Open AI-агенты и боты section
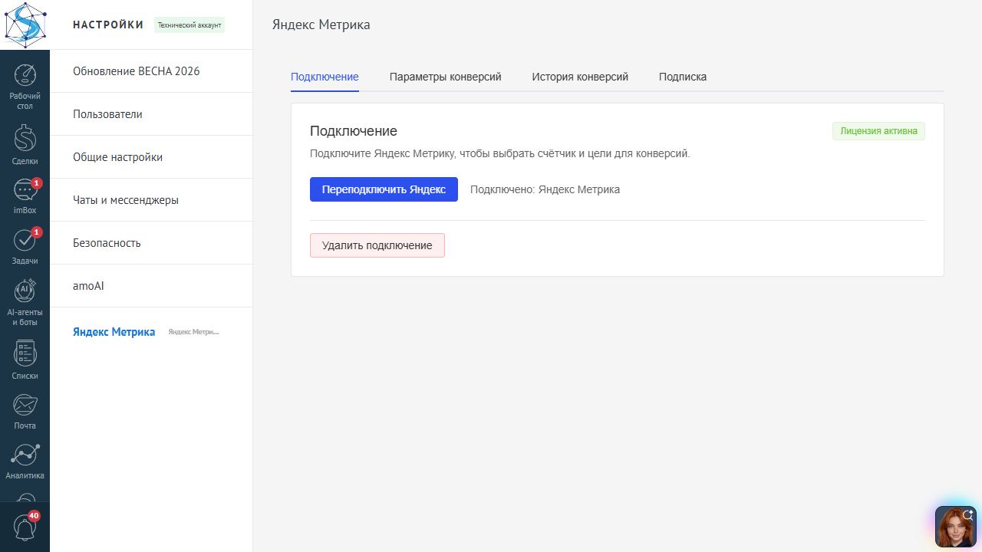982x552 pixels. [x=25, y=303]
